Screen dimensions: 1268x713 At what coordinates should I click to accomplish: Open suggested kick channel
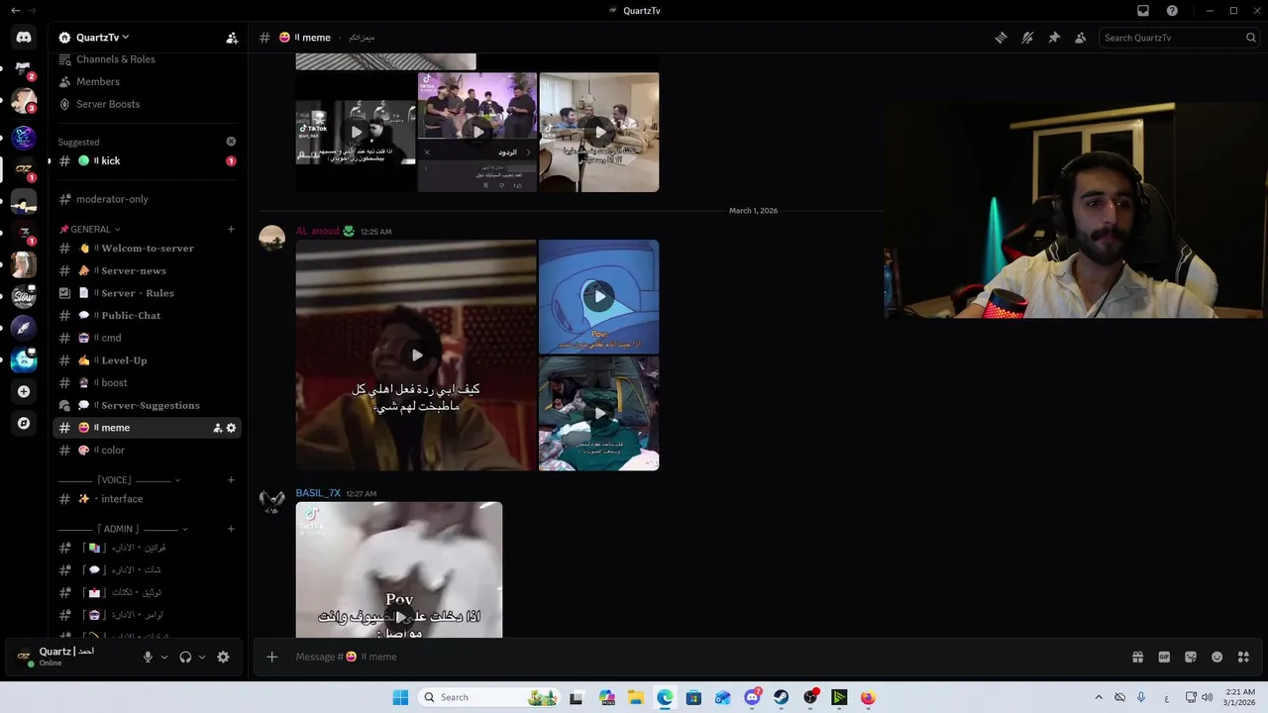(x=147, y=160)
